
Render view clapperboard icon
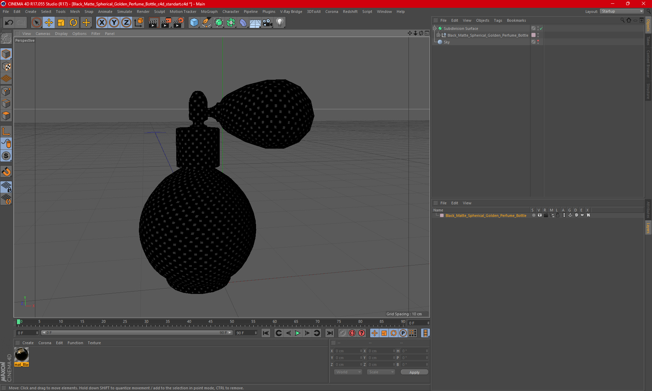tap(153, 23)
